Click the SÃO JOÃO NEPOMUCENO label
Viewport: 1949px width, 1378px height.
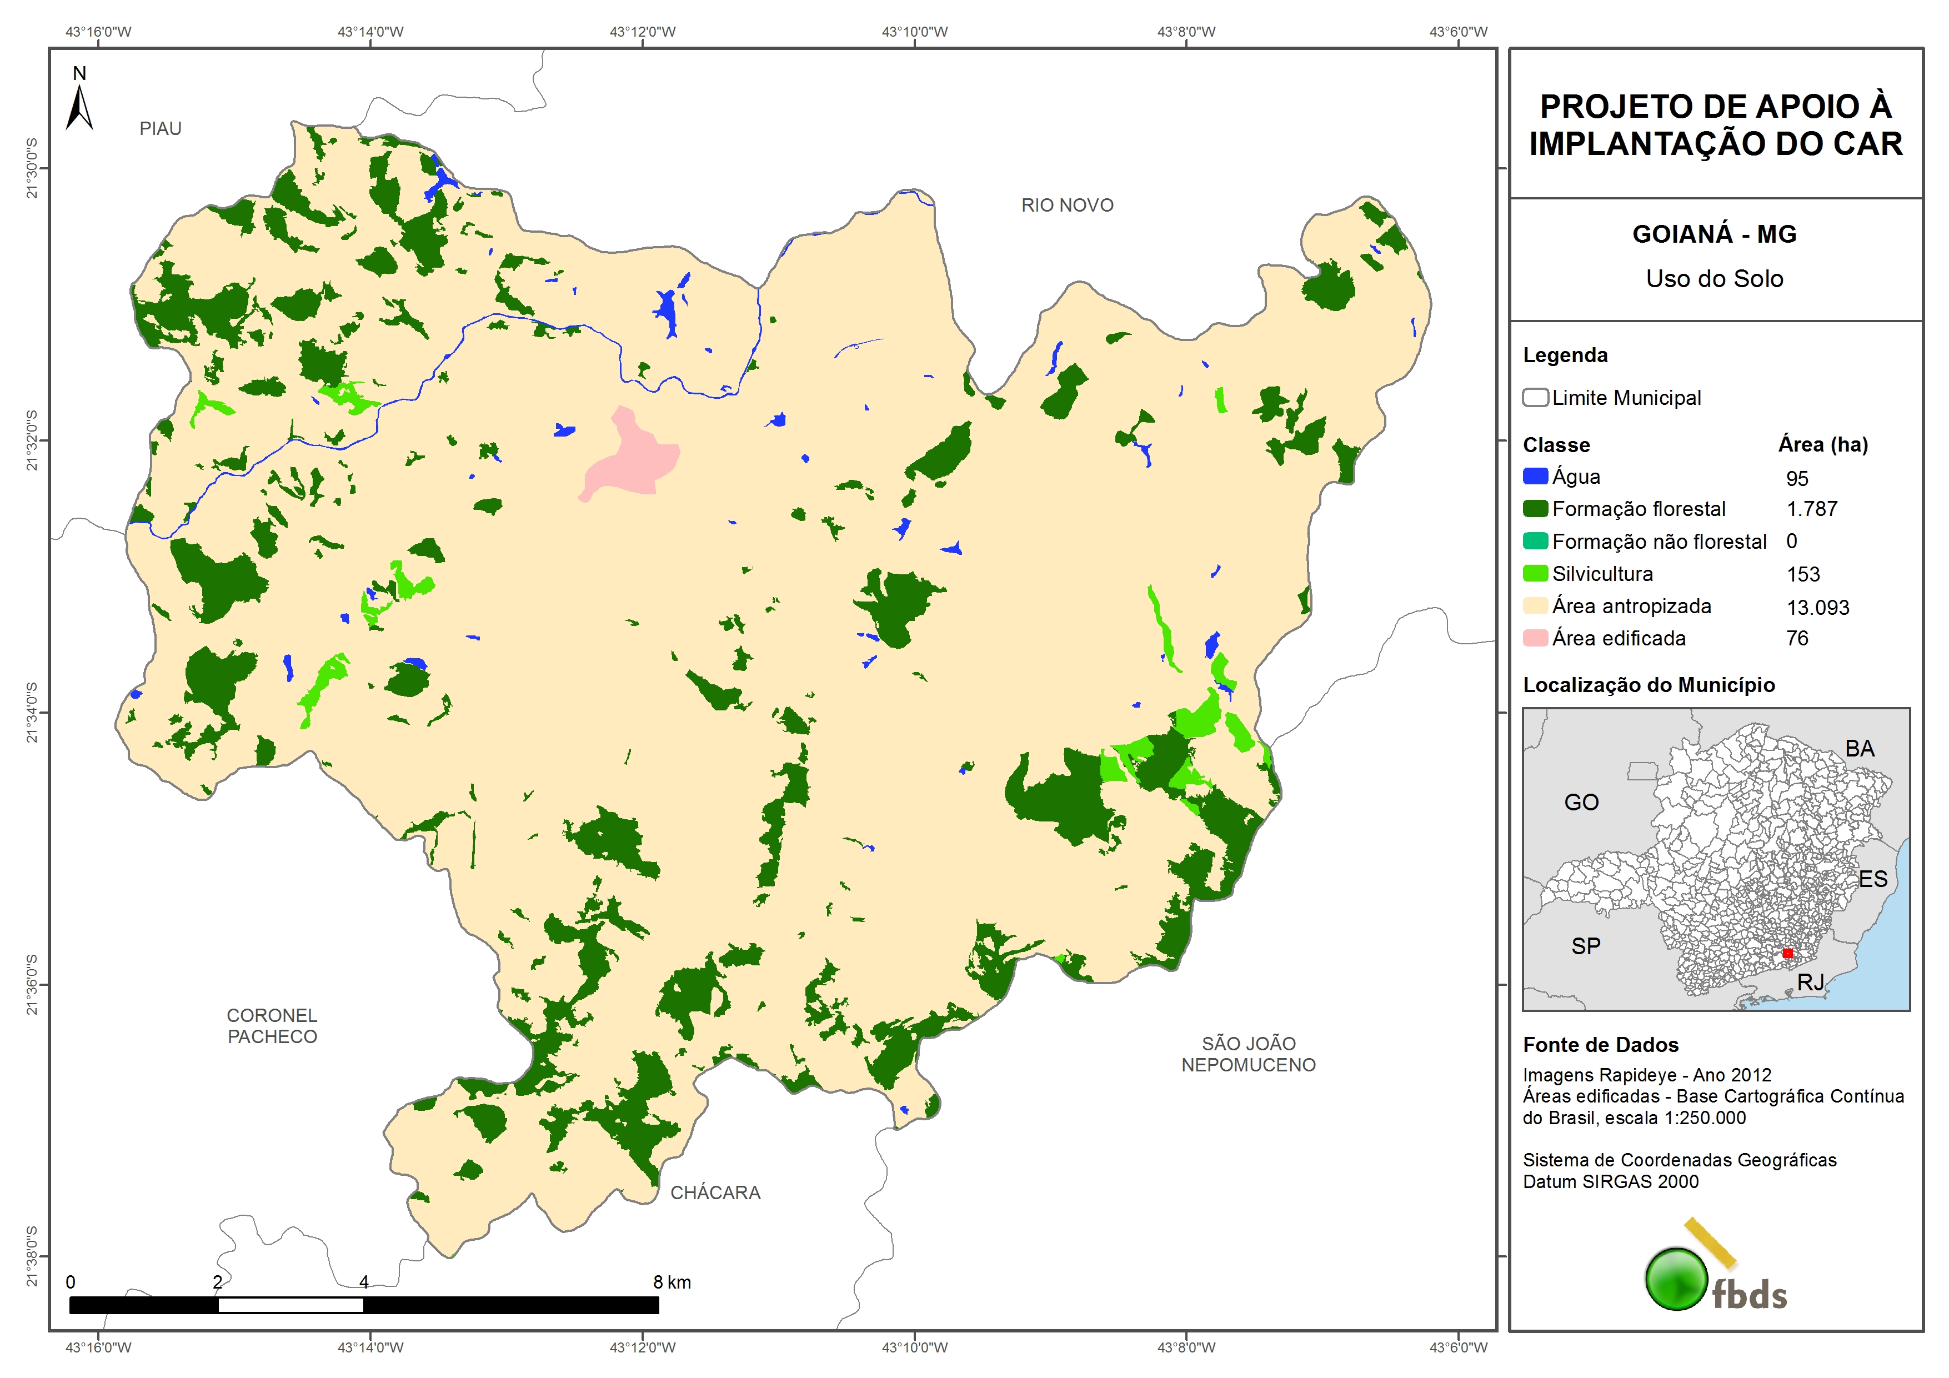coord(1248,1054)
